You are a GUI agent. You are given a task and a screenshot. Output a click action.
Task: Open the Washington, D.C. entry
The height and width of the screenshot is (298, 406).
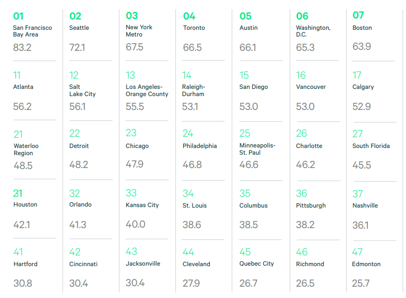click(313, 31)
